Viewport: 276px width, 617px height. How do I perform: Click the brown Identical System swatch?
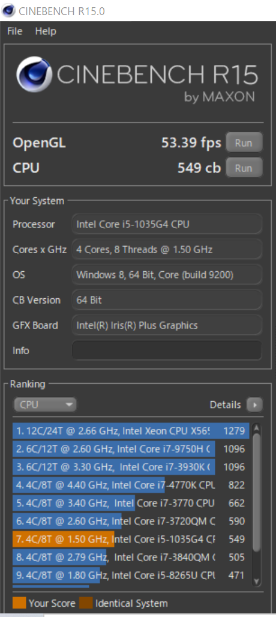click(86, 603)
